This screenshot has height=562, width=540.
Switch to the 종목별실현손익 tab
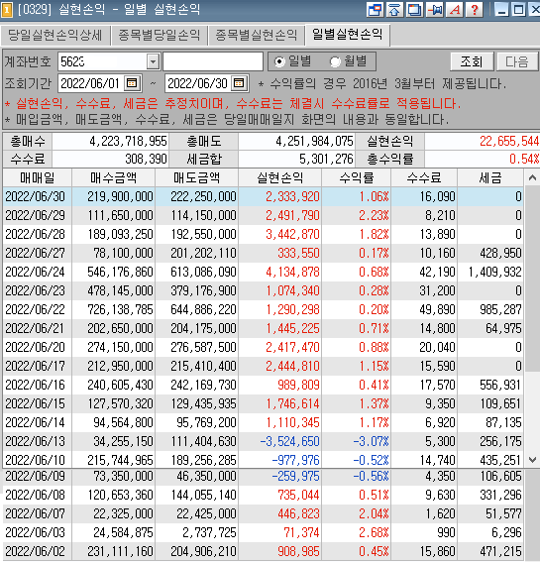pyautogui.click(x=257, y=35)
